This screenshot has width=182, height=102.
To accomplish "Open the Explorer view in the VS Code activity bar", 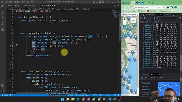I will (x=3, y=6).
